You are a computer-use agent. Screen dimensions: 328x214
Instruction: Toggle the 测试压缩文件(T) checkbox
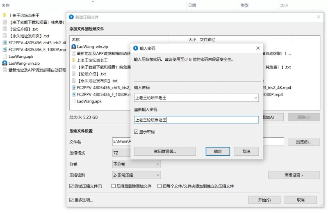pos(71,186)
